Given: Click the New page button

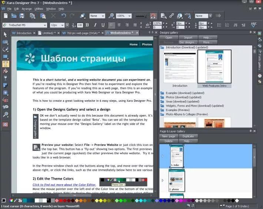Looking at the screenshot, I should (x=169, y=136).
